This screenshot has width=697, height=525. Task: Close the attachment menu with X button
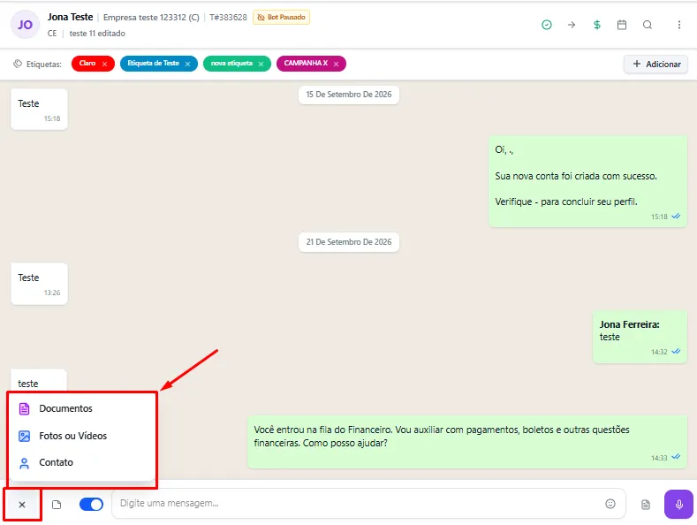point(22,505)
